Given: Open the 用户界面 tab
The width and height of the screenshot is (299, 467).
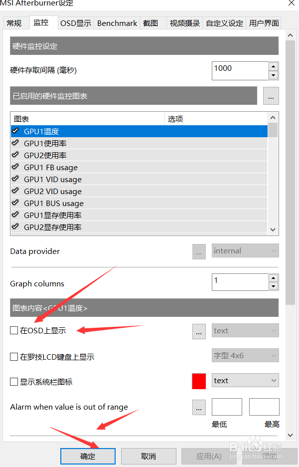Looking at the screenshot, I should [264, 23].
